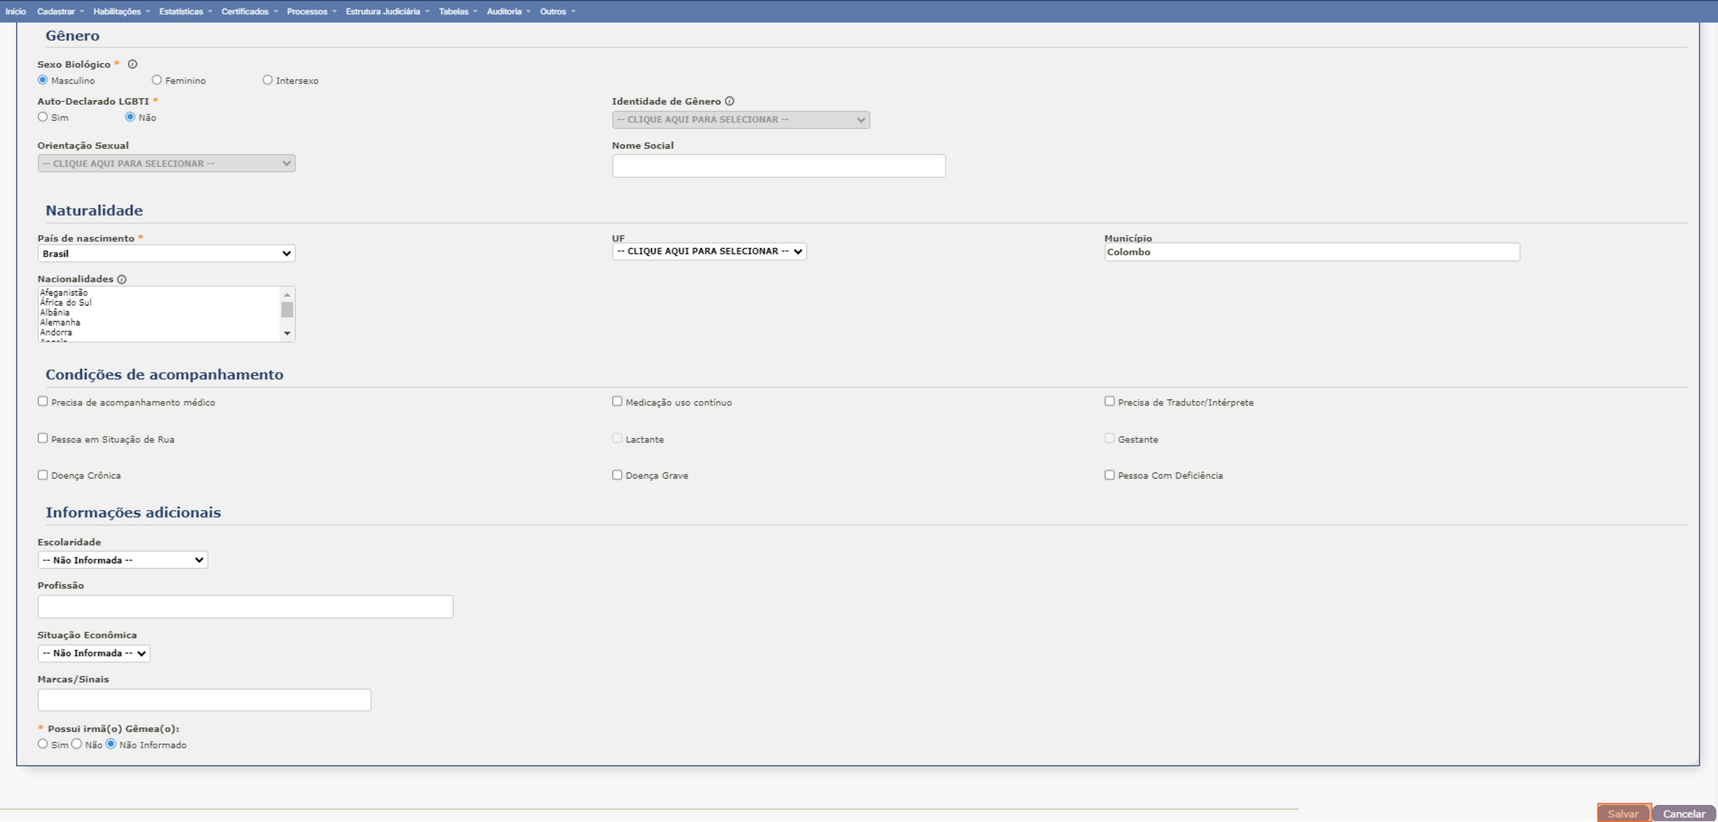1718x822 pixels.
Task: Open the Situação Econômica dropdown
Action: [x=94, y=653]
